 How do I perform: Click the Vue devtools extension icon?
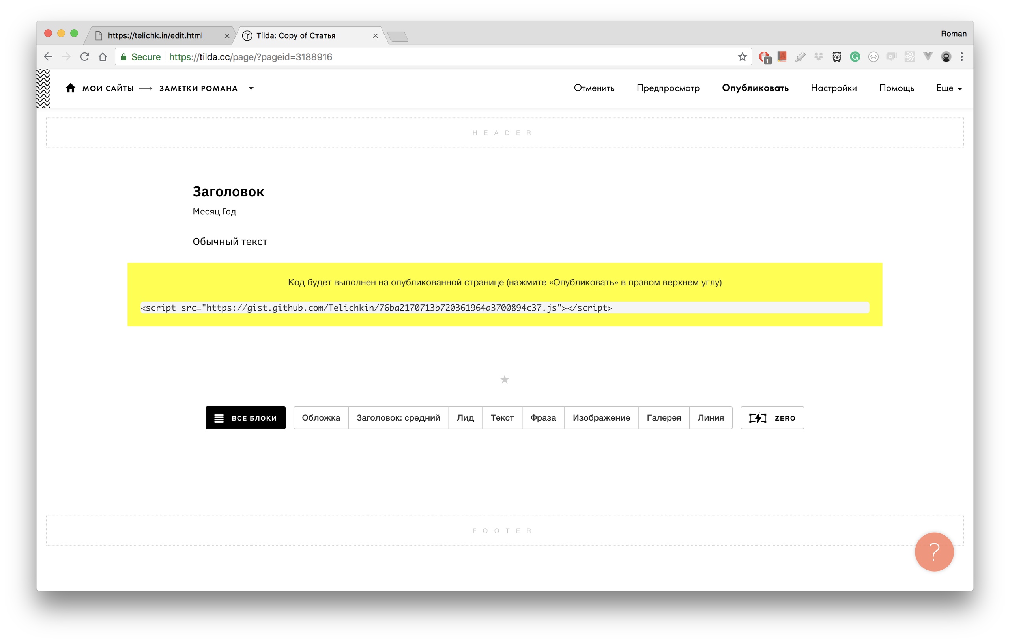[928, 57]
